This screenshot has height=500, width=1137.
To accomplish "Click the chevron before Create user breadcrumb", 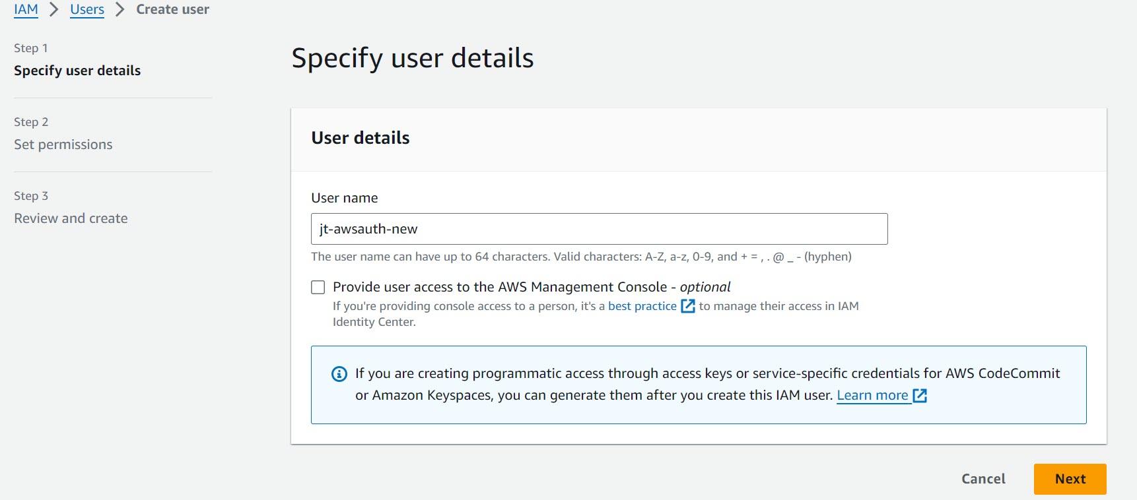I will coord(119,9).
